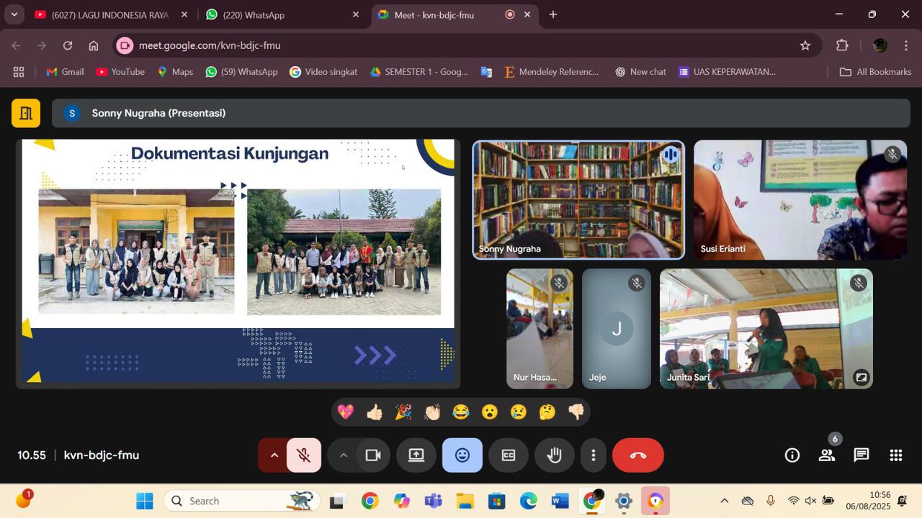Toggle the camera on or off
Viewport: 922px width, 518px height.
(x=373, y=455)
